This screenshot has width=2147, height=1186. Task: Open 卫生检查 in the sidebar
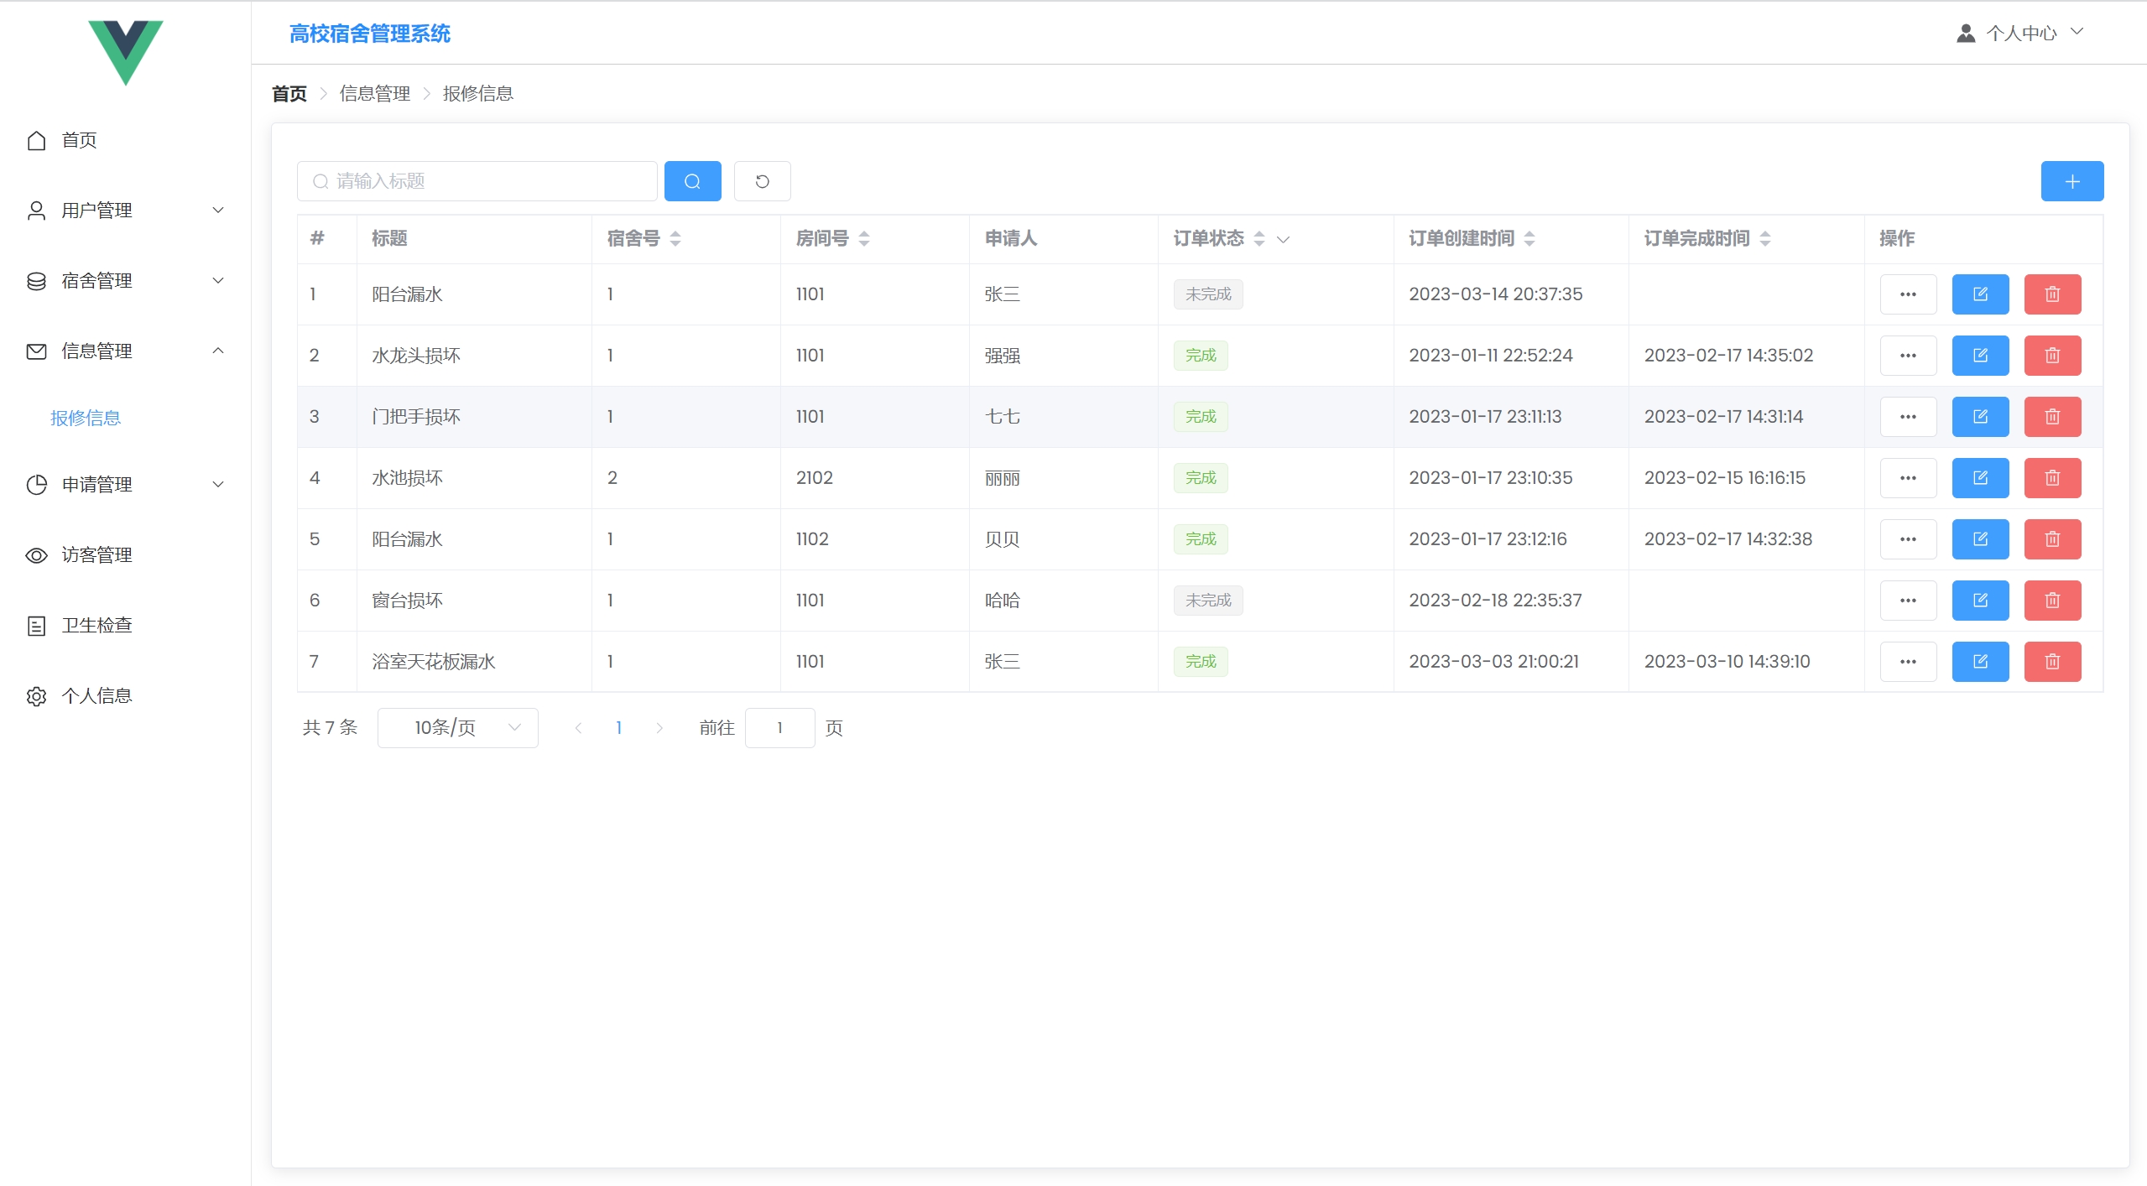tap(96, 626)
